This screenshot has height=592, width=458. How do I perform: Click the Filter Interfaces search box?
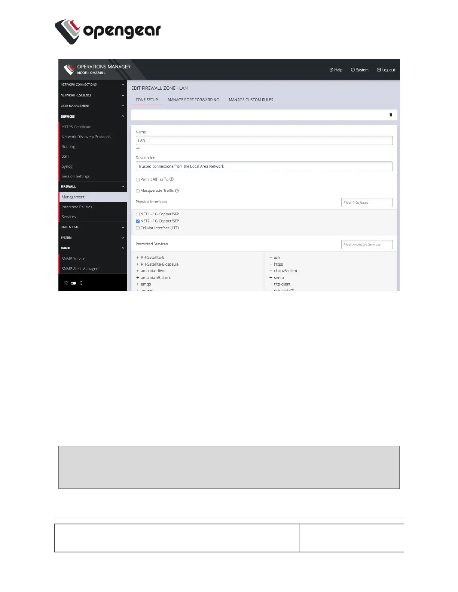367,203
